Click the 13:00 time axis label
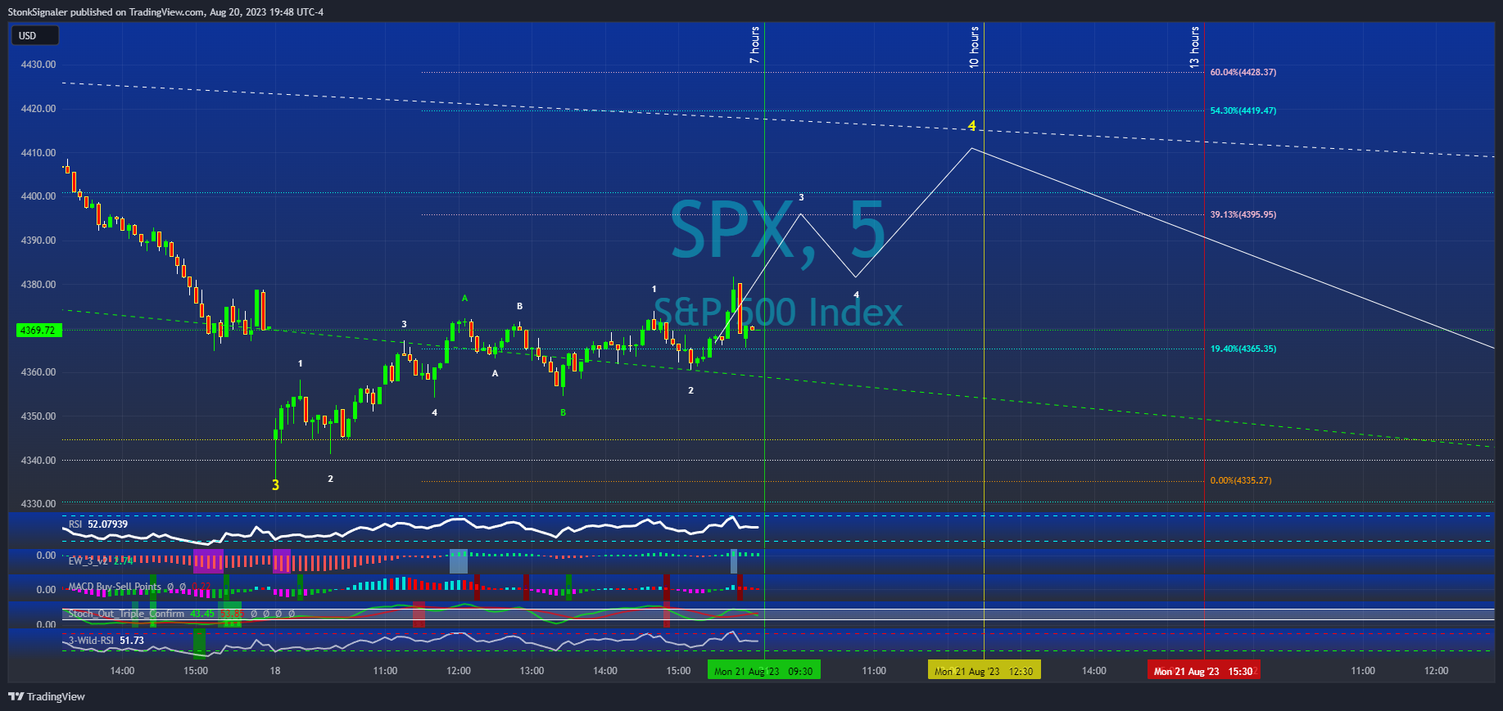The width and height of the screenshot is (1503, 711). point(532,671)
